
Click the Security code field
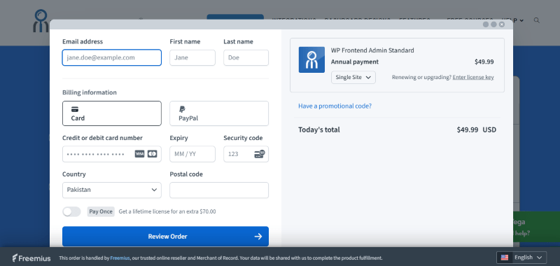click(246, 154)
